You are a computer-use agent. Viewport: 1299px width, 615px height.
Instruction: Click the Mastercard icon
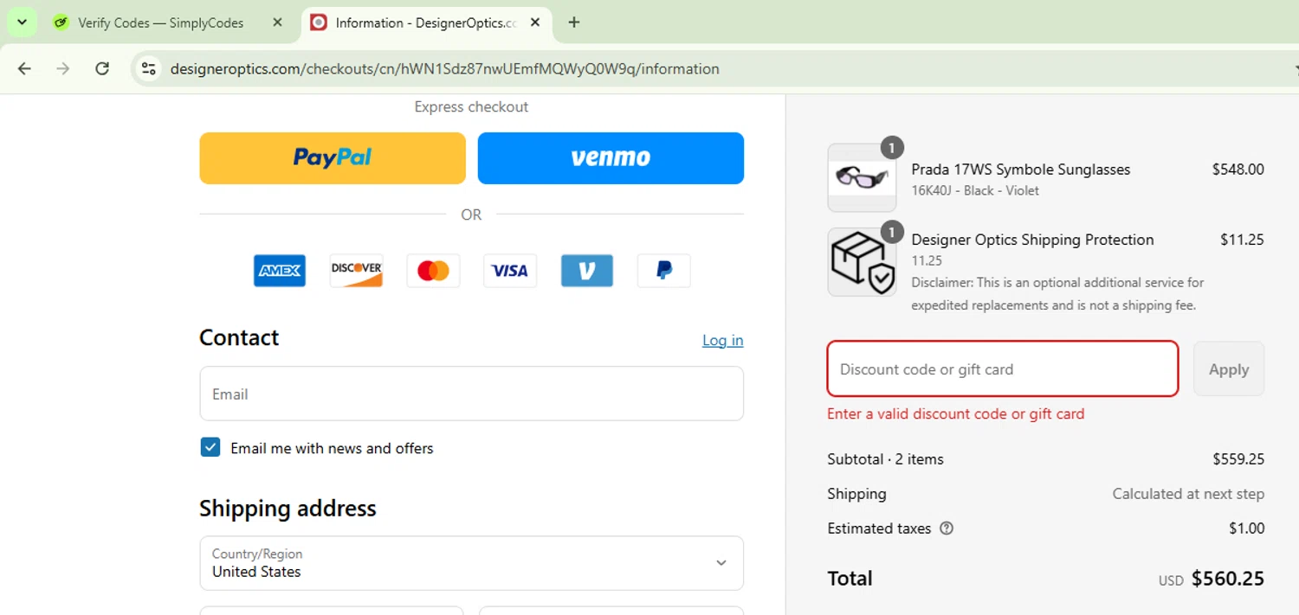(x=433, y=271)
